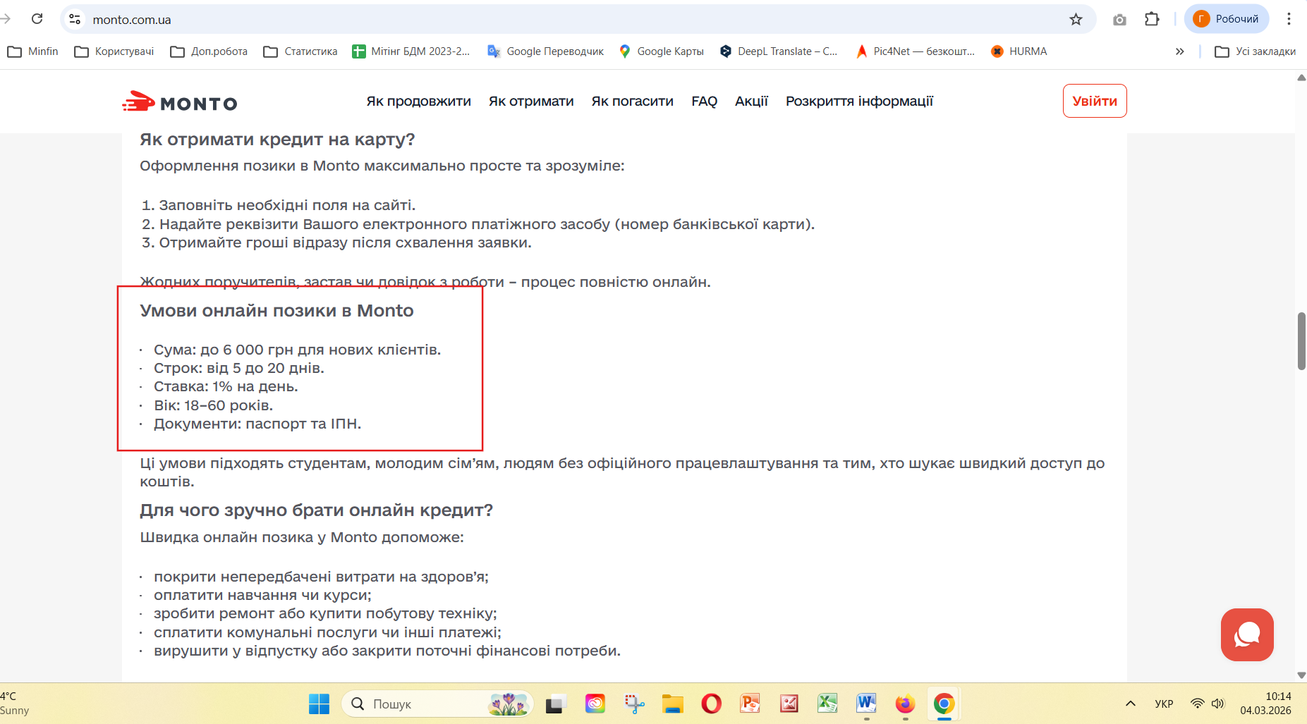Open the Статистика bookmark folder
The width and height of the screenshot is (1307, 724).
click(300, 51)
